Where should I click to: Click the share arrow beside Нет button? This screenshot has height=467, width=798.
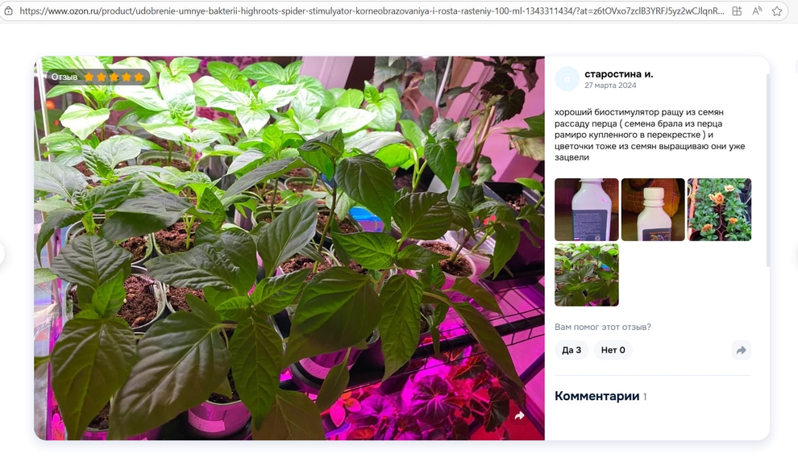[741, 350]
